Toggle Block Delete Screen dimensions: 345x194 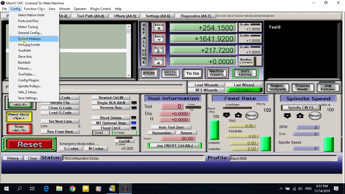(111, 118)
